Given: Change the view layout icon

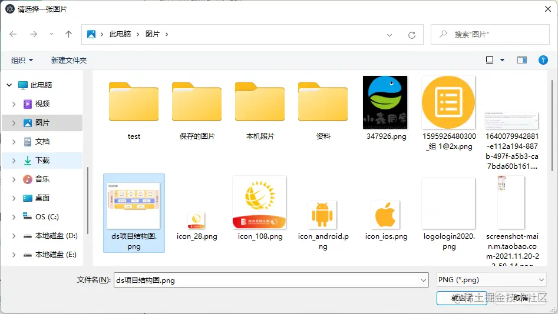Looking at the screenshot, I should coord(490,60).
